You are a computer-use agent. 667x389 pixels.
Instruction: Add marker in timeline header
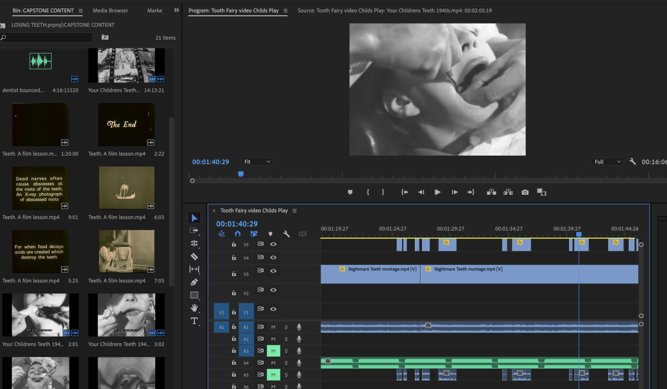(270, 234)
